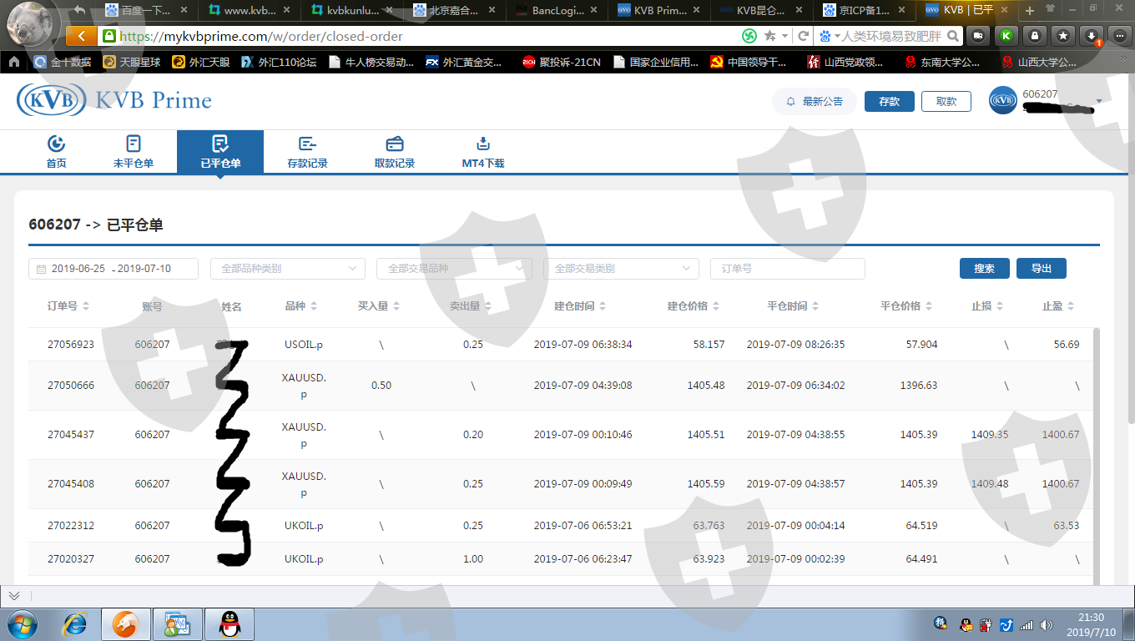Click the 取款 withdraw button
The width and height of the screenshot is (1135, 641).
click(x=946, y=101)
